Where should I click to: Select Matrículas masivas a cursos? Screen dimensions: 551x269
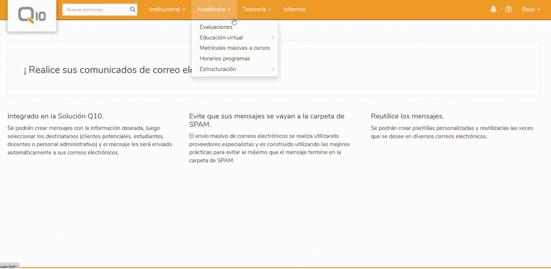[235, 48]
